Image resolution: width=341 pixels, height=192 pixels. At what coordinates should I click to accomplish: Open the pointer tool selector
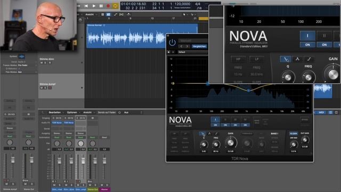(x=184, y=14)
